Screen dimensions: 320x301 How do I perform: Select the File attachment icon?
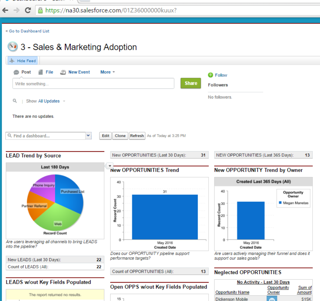40,72
